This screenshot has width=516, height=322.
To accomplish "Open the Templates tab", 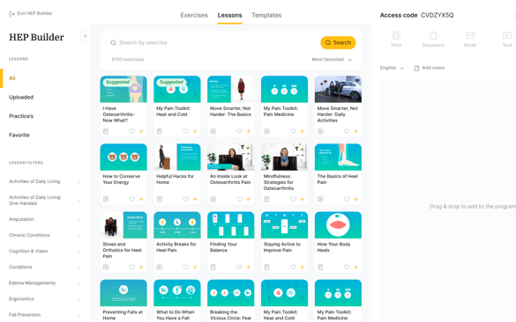I will [x=266, y=15].
